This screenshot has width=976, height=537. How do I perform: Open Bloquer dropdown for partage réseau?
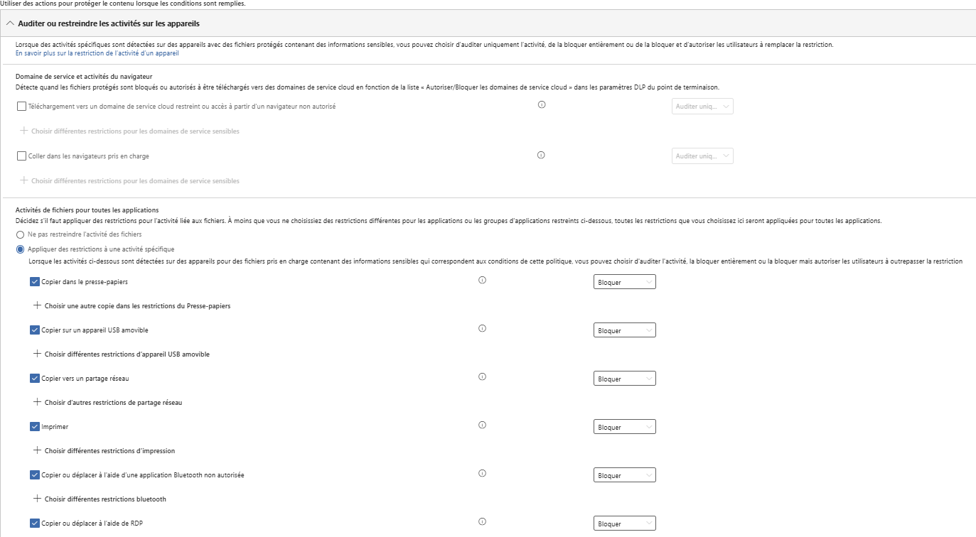click(624, 379)
